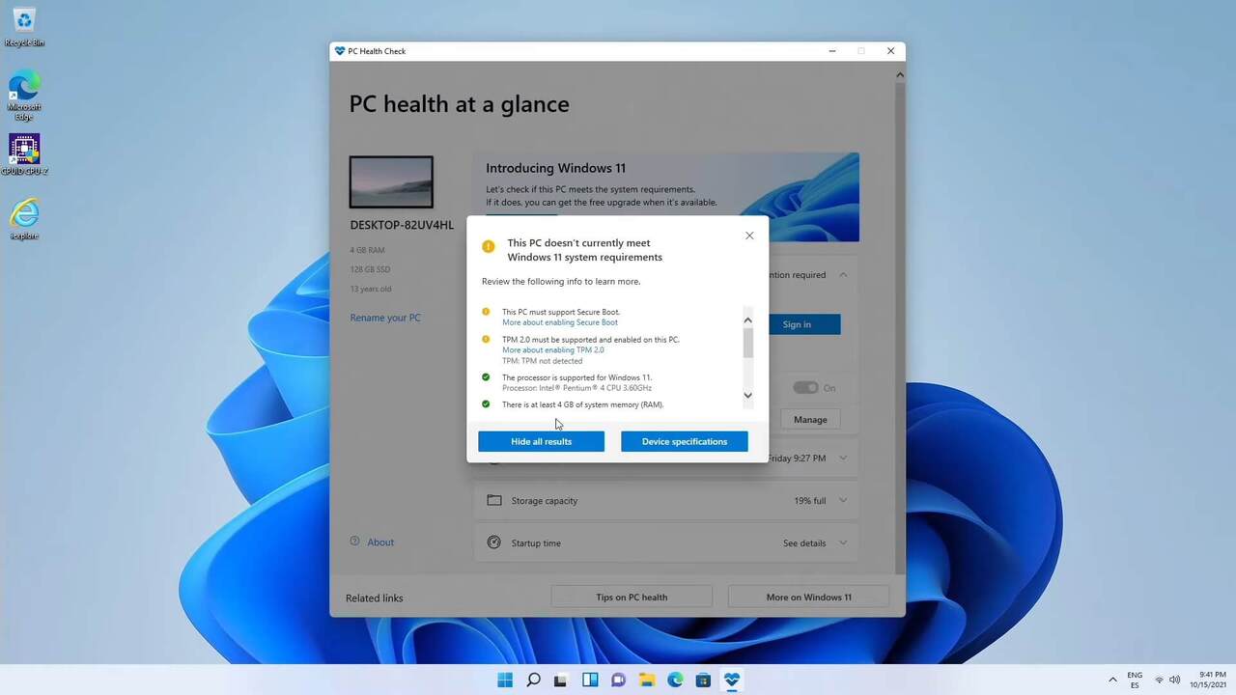Image resolution: width=1236 pixels, height=695 pixels.
Task: Expand the Storage capacity section
Action: pos(843,500)
